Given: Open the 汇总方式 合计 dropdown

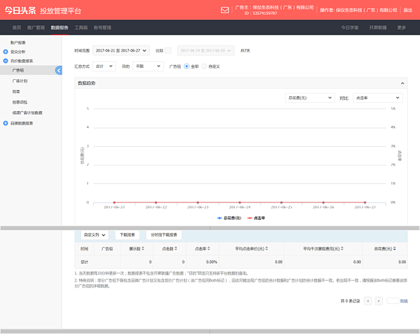Looking at the screenshot, I should coord(104,66).
